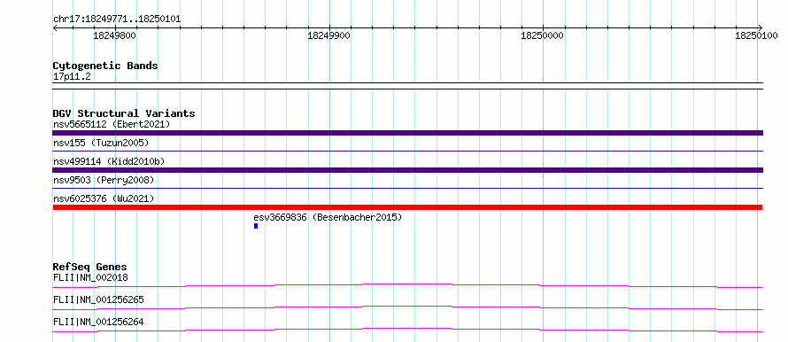788x342 pixels.
Task: Click the magenta line of FLII|NM_001256264
Action: click(407, 330)
